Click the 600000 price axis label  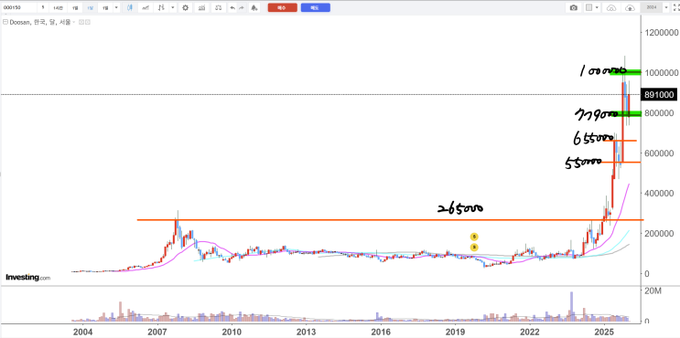pos(659,153)
